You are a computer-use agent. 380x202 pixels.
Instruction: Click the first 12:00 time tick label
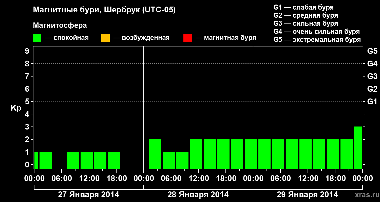(89, 179)
